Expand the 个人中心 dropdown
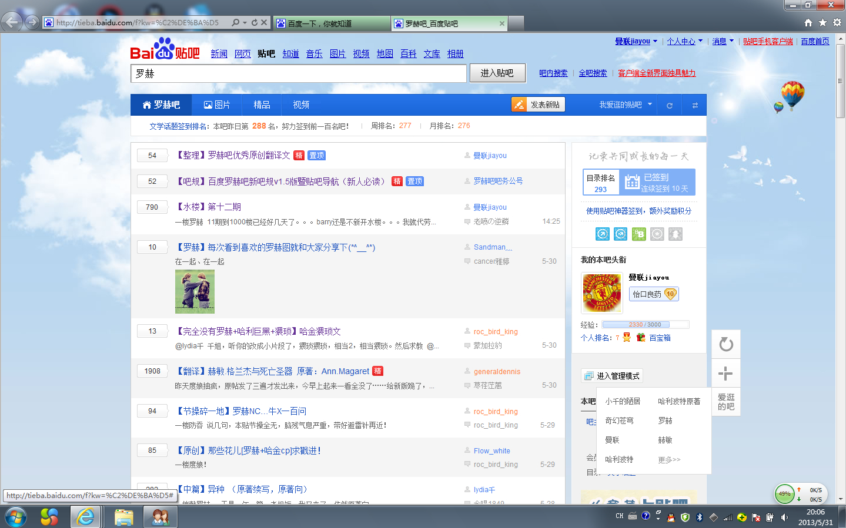This screenshot has width=846, height=528. (x=685, y=41)
